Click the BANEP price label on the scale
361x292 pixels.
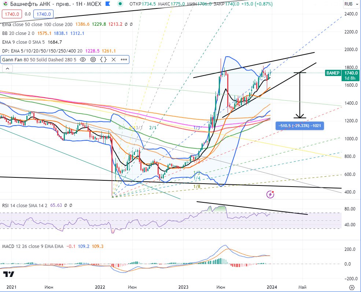pyautogui.click(x=333, y=73)
